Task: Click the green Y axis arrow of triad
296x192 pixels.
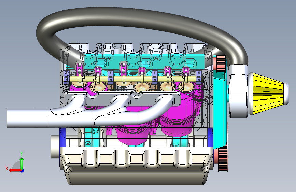Action: [22, 164]
